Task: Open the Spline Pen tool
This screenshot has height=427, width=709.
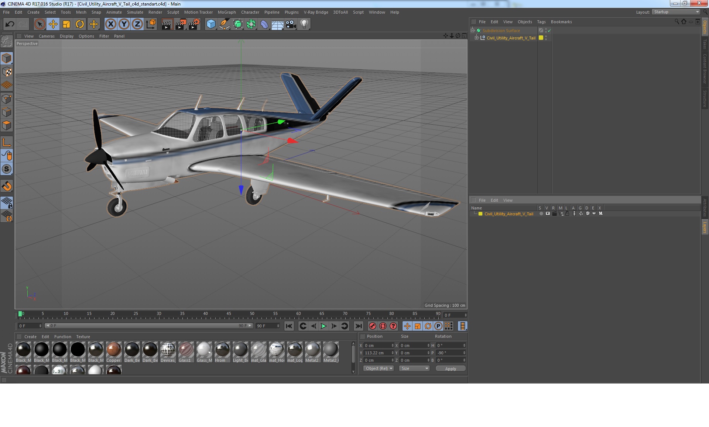Action: point(225,24)
